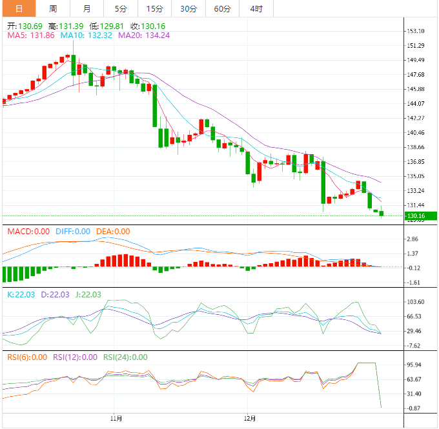The height and width of the screenshot is (429, 439).
Task: Click the DIFF:0.00 indicator label
Action: click(73, 232)
